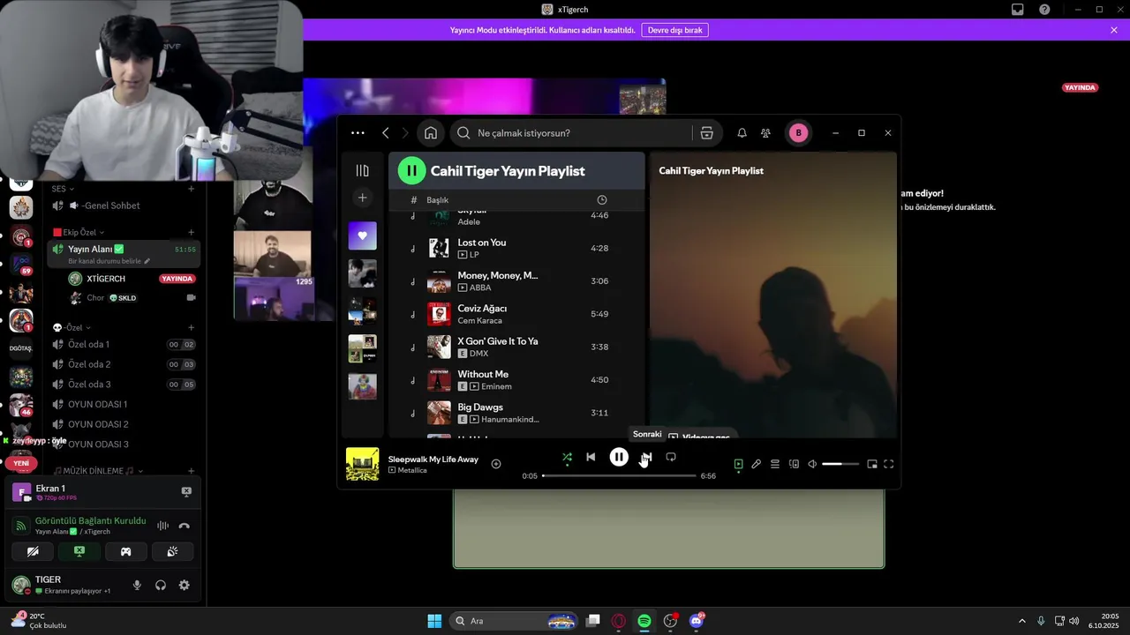This screenshot has width=1130, height=635.
Task: Seek on the song progress bar
Action: [x=619, y=475]
